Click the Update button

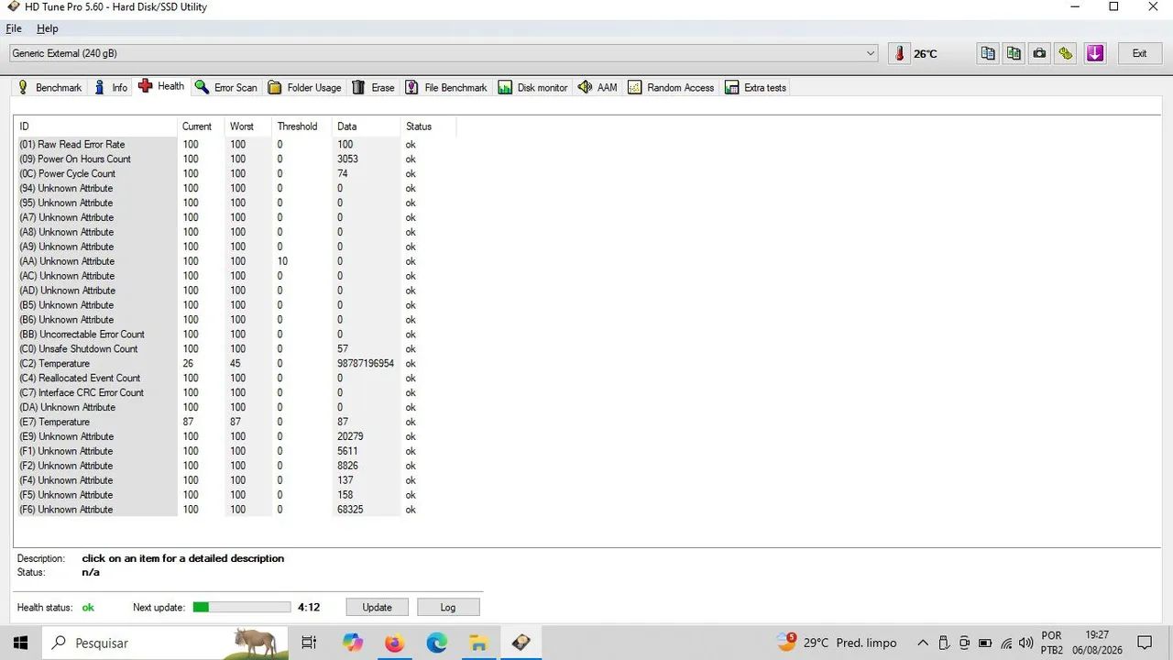point(377,607)
